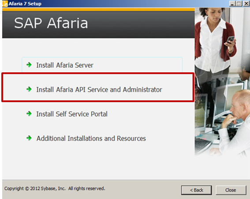Click the Close button at bottom right

(x=231, y=190)
